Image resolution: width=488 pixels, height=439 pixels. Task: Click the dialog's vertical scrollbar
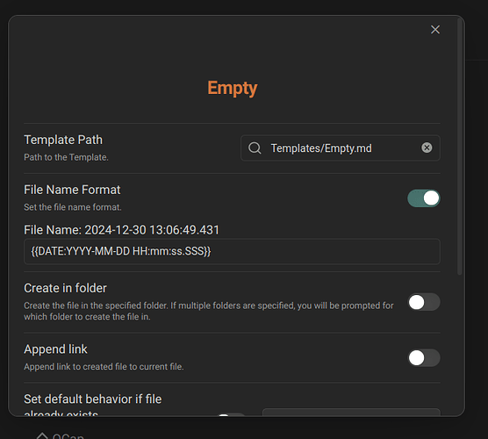click(x=459, y=147)
